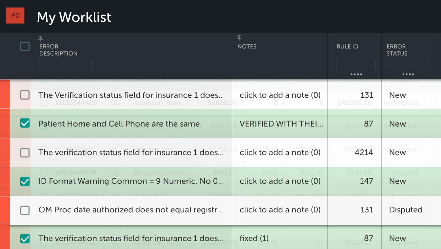Viewport: 441px width, 249px height.
Task: Check the first Verification status row checkbox
Action: point(25,95)
